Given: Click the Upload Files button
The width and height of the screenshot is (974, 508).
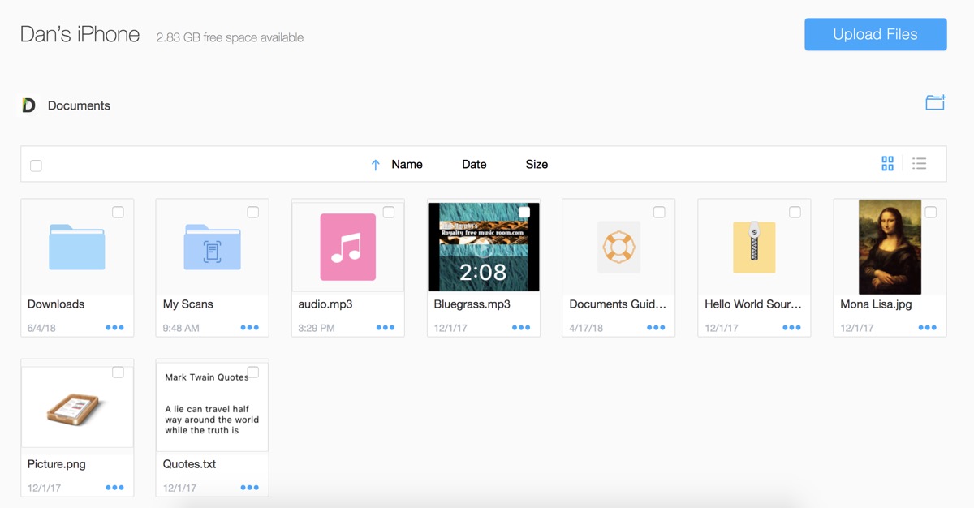Looking at the screenshot, I should pos(875,34).
